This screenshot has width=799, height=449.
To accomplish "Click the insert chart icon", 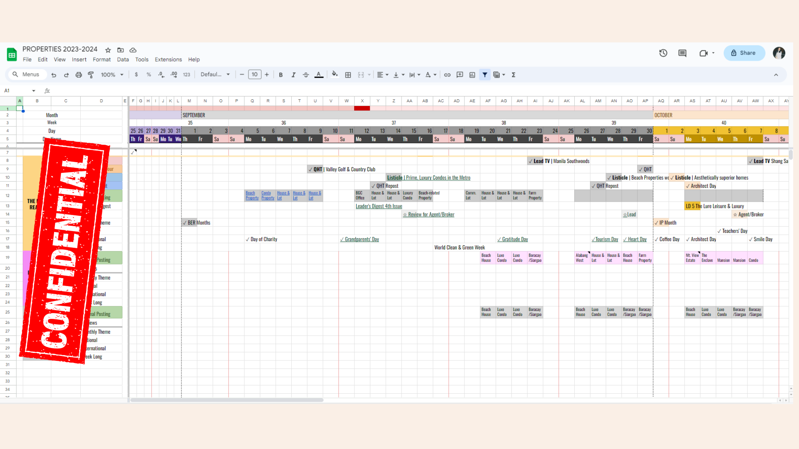I will click(x=472, y=75).
